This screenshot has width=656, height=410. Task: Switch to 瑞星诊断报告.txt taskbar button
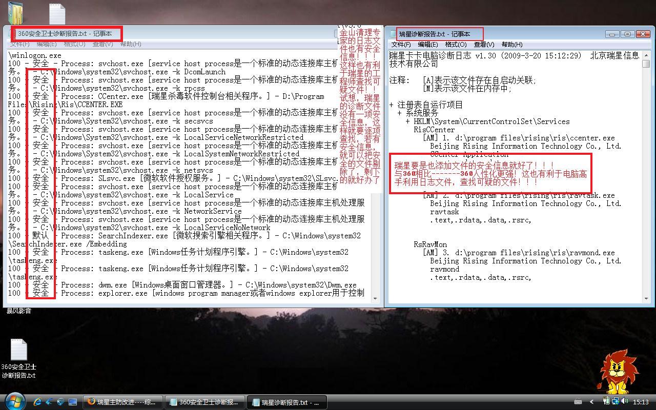coord(286,402)
